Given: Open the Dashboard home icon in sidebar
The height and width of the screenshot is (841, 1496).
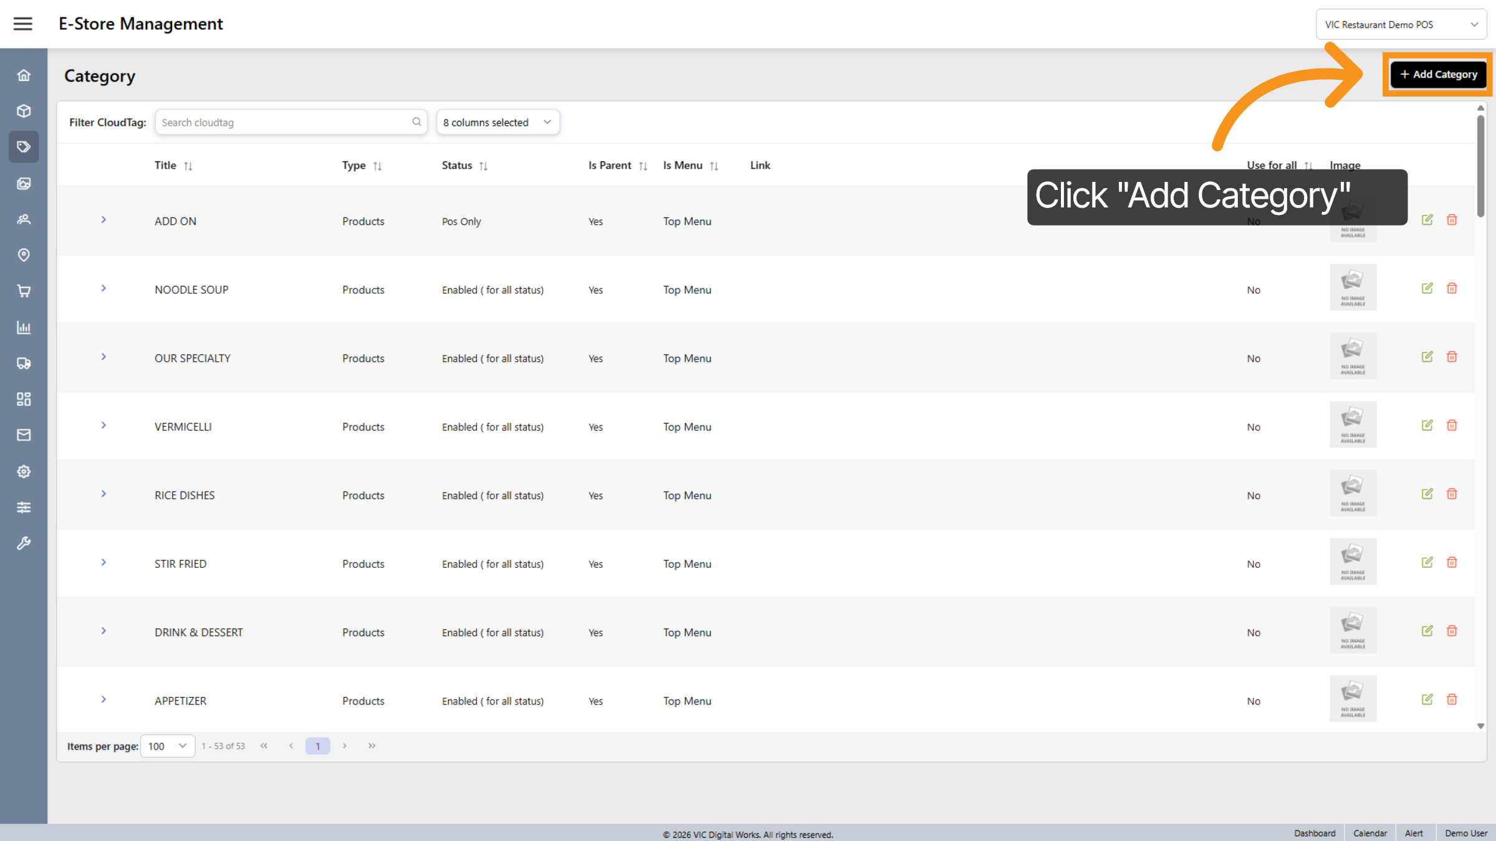Looking at the screenshot, I should click(x=24, y=74).
